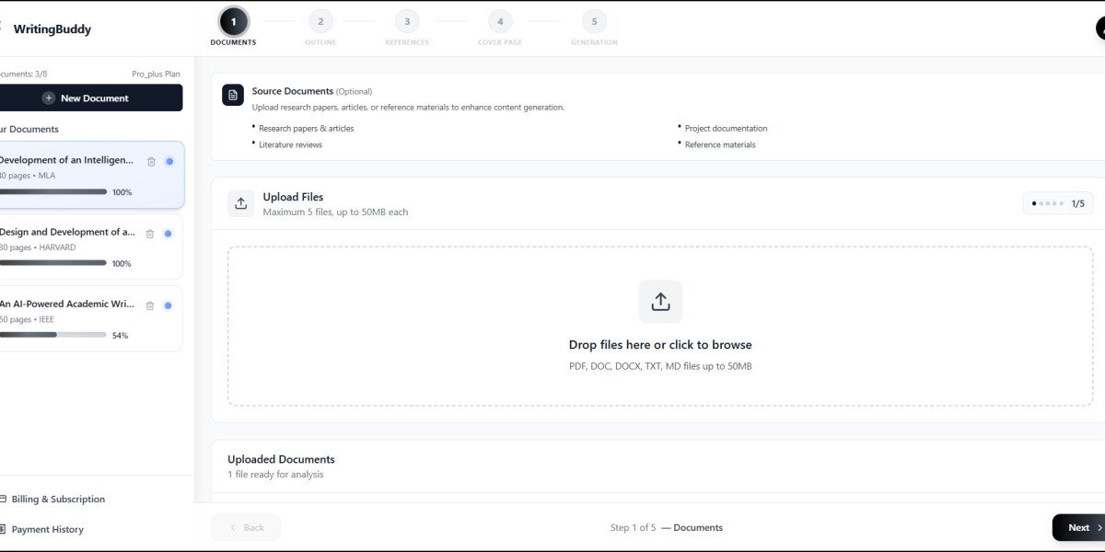The width and height of the screenshot is (1105, 552).
Task: Click the upload icon beside Upload Files heading
Action: [241, 203]
